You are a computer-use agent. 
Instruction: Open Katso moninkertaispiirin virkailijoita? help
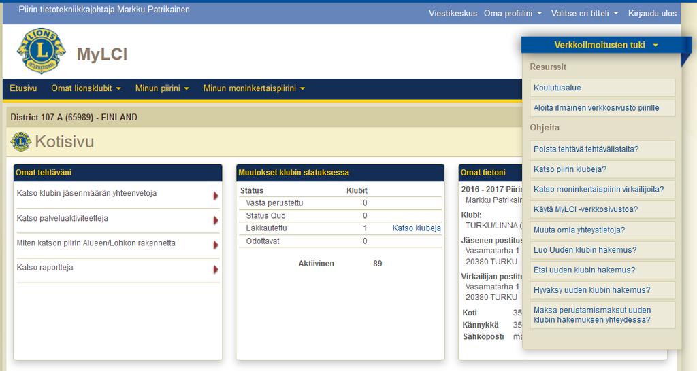point(602,190)
